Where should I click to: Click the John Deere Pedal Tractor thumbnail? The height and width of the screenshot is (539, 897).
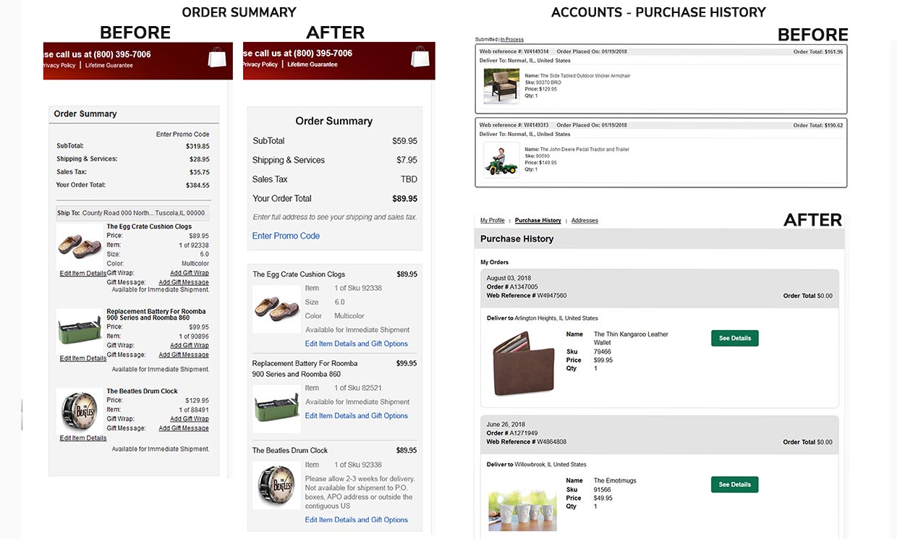click(501, 160)
